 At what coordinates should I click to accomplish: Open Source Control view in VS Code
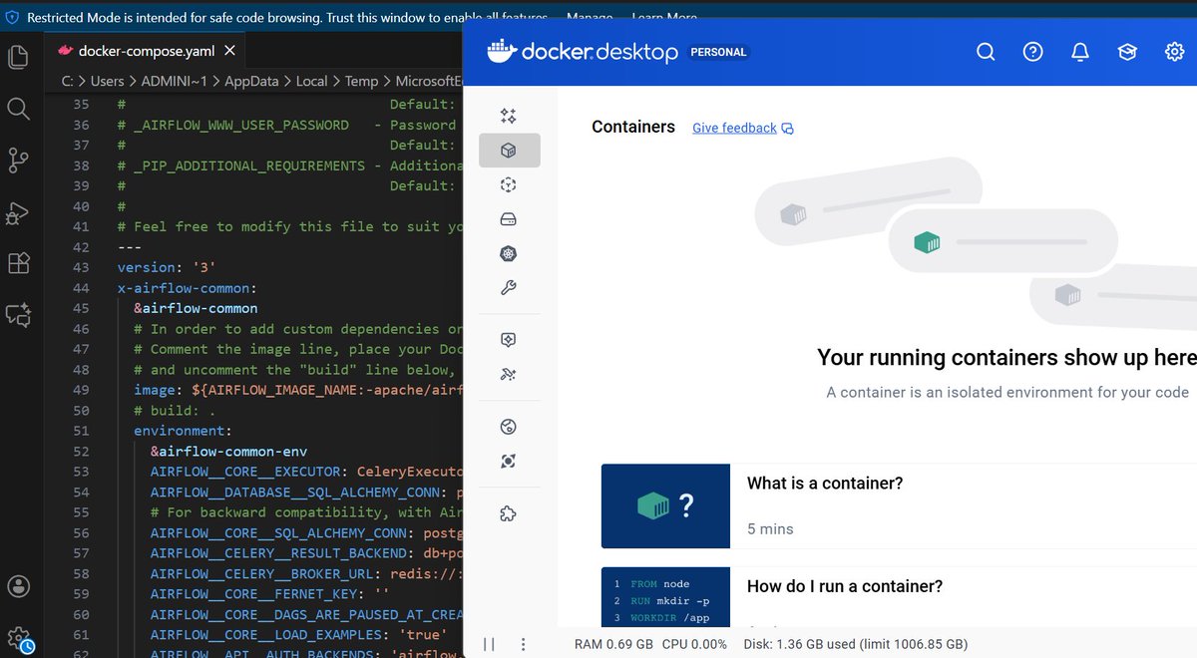point(18,160)
